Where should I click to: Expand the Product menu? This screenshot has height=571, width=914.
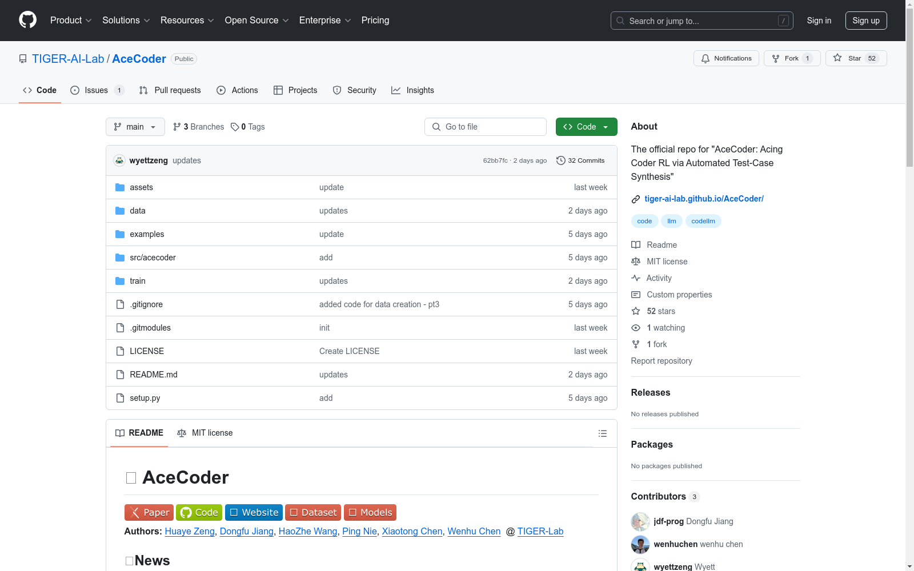pyautogui.click(x=71, y=21)
